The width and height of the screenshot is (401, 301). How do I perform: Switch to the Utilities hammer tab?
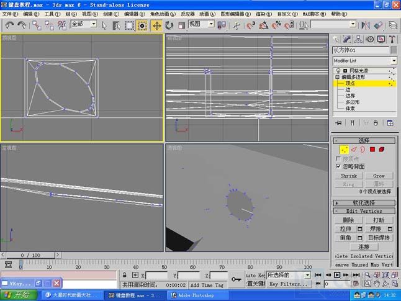tap(392, 39)
